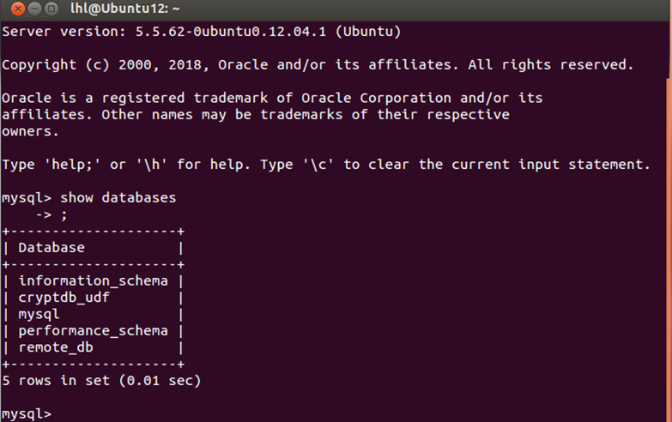This screenshot has width=672, height=422.
Task: Click the 'show databases' command text
Action: click(x=118, y=198)
